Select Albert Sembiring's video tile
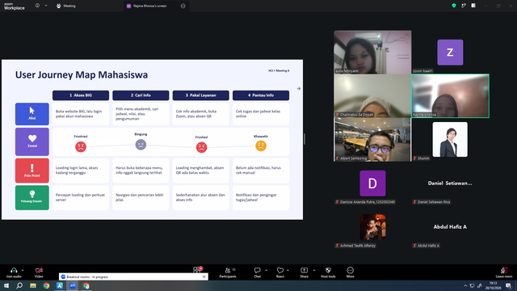 click(372, 140)
